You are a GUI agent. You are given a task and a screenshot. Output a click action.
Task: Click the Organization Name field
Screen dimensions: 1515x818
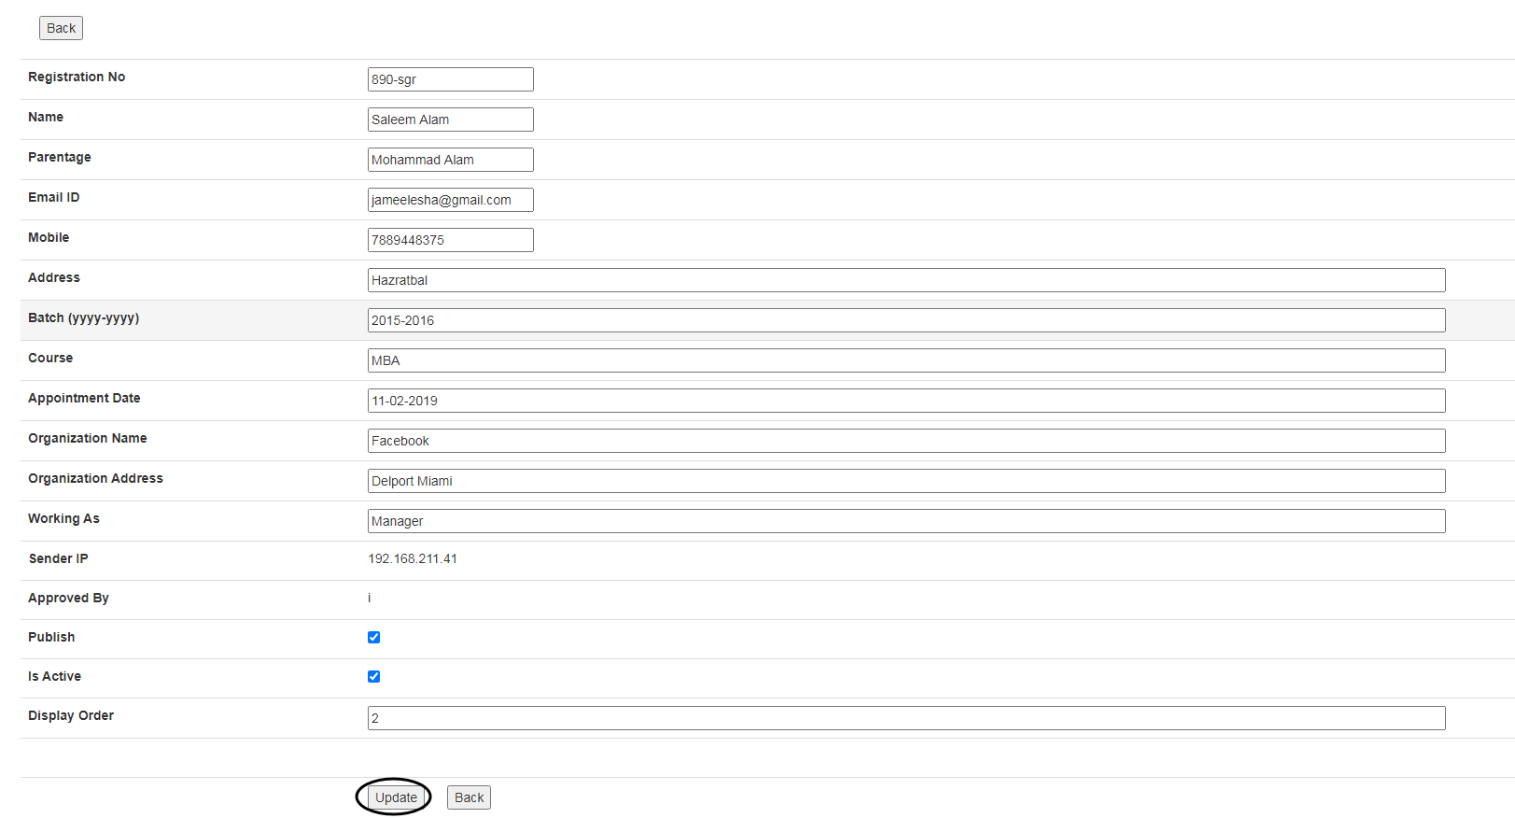pos(905,441)
